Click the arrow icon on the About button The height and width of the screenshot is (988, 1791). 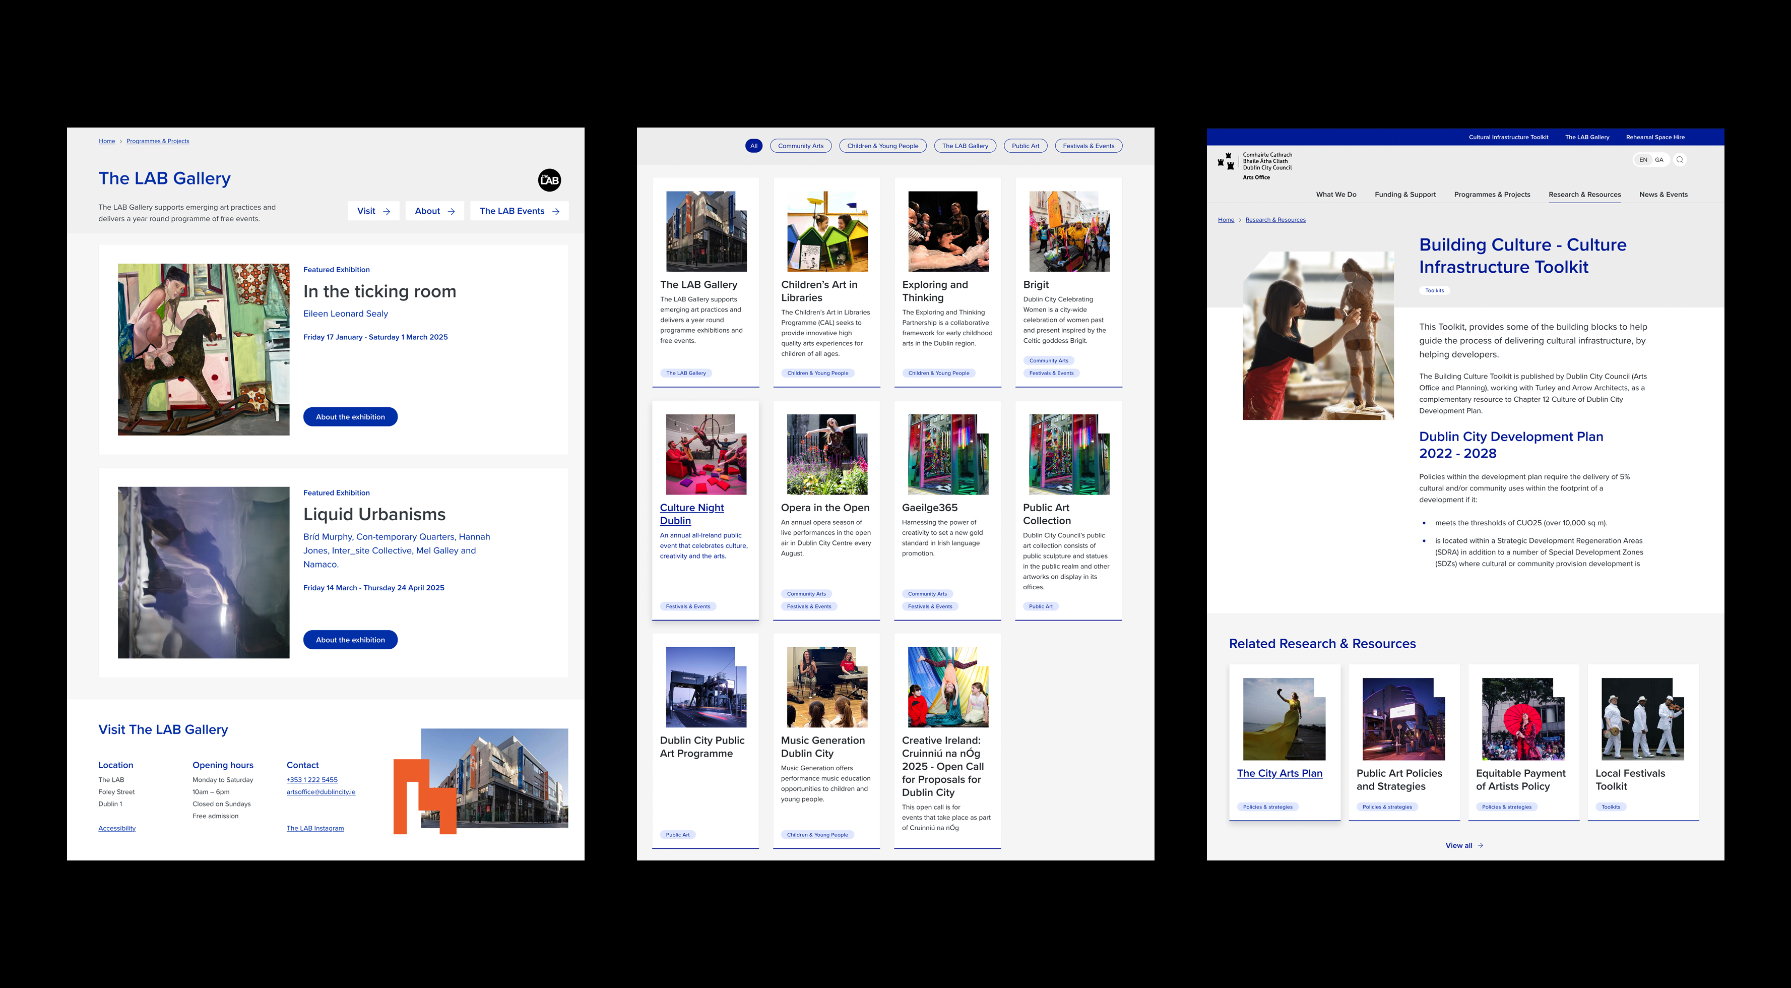pos(451,211)
